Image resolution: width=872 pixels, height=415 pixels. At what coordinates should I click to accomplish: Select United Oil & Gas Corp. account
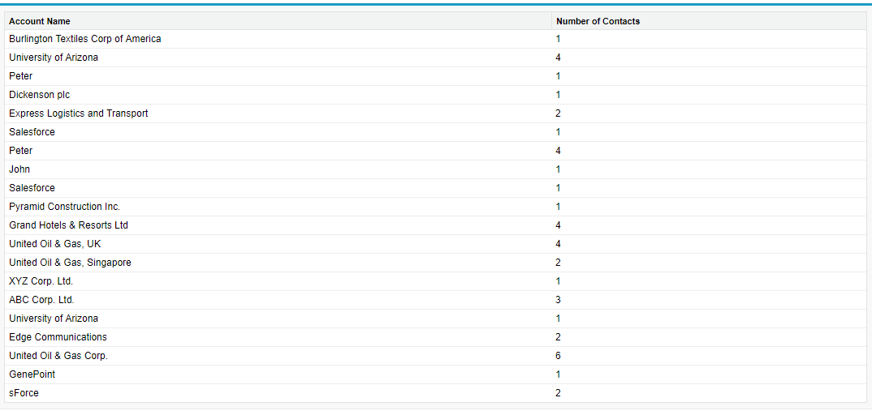click(x=58, y=356)
